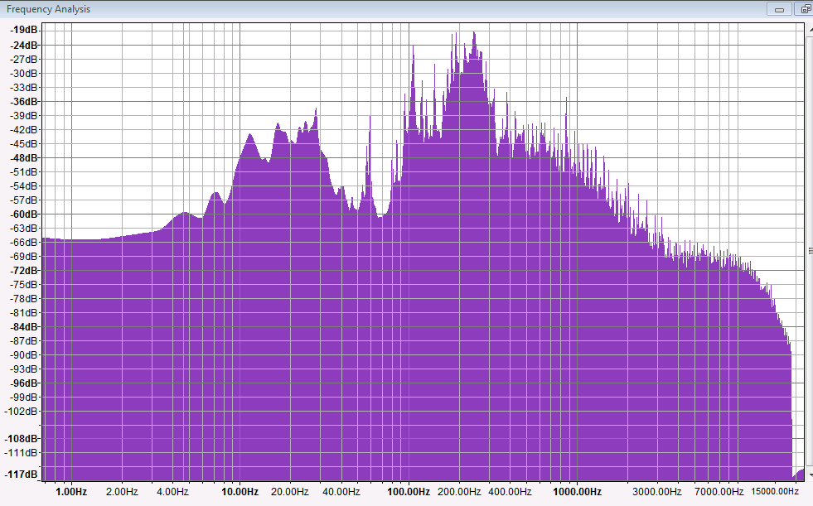Minimize the Frequency Analysis window

click(779, 9)
